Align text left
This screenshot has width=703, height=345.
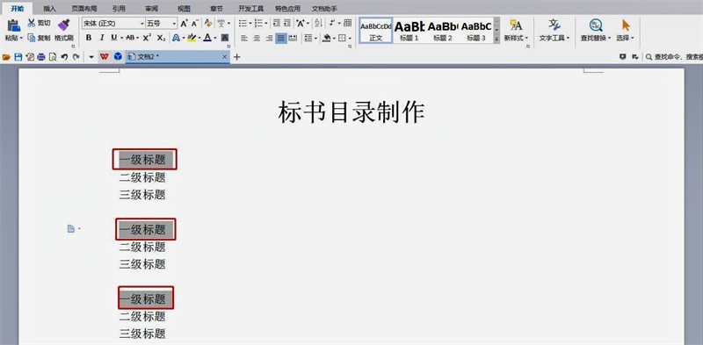(x=244, y=38)
